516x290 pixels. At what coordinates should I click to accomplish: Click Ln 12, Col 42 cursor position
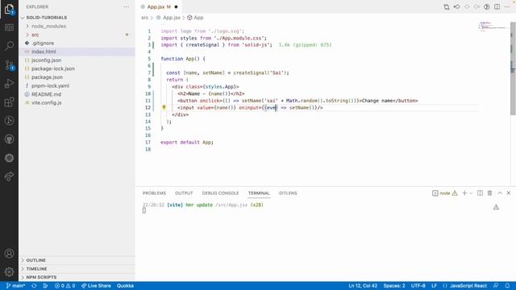363,286
